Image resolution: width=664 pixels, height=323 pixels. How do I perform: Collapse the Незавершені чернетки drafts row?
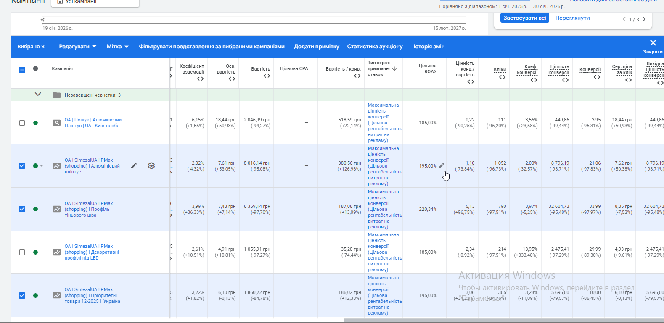38,95
